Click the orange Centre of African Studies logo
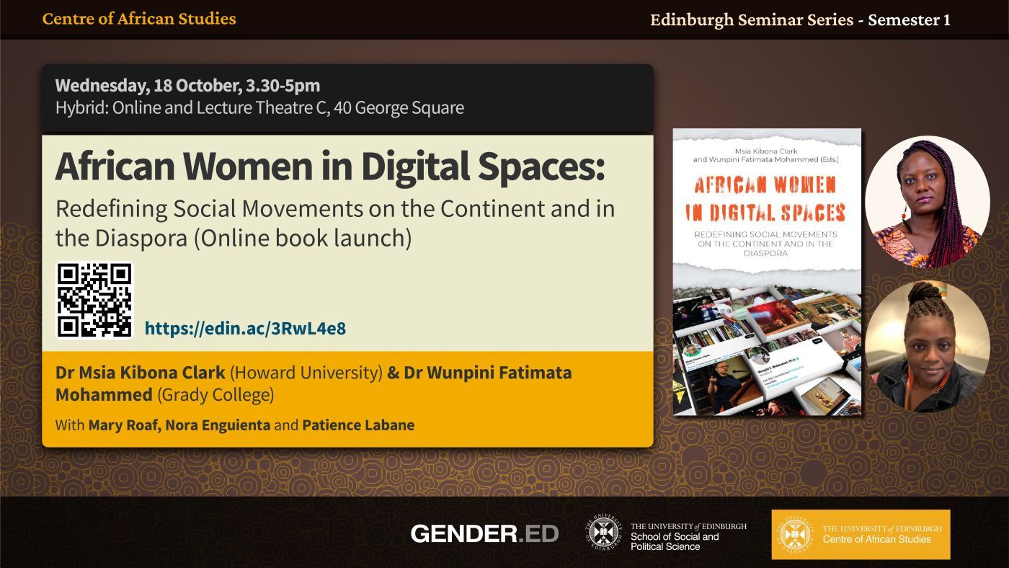1009x568 pixels. tap(861, 535)
